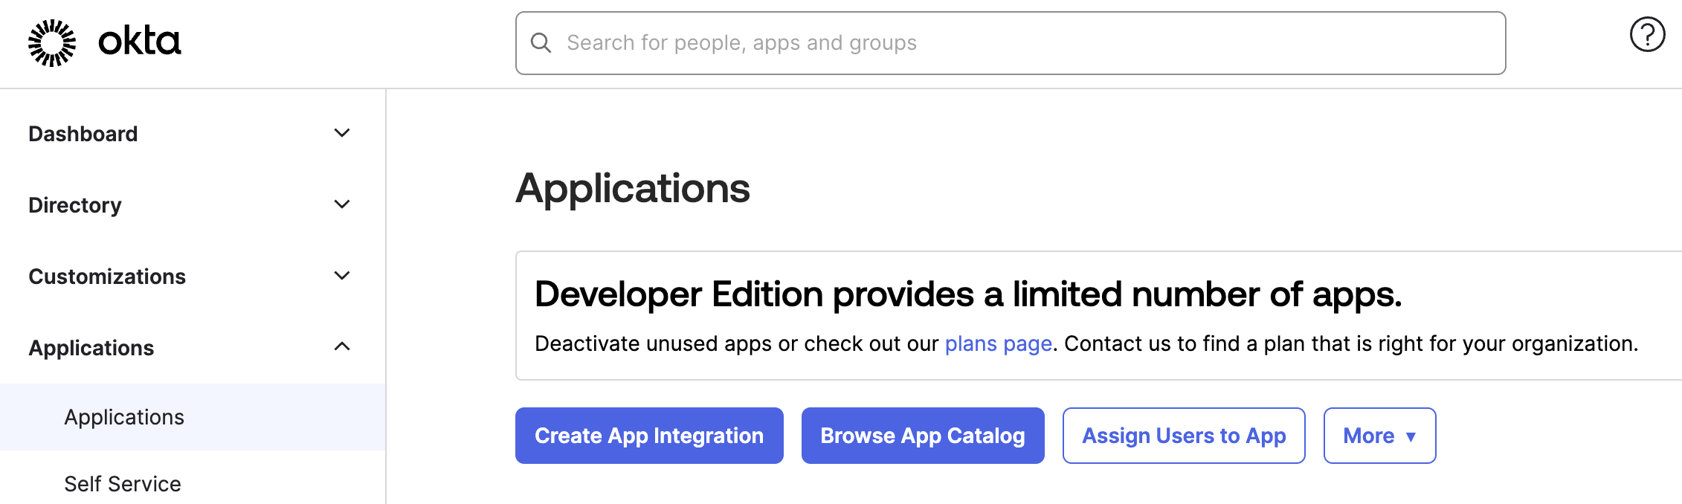The width and height of the screenshot is (1682, 504).
Task: Open the help question mark icon
Action: click(1647, 33)
